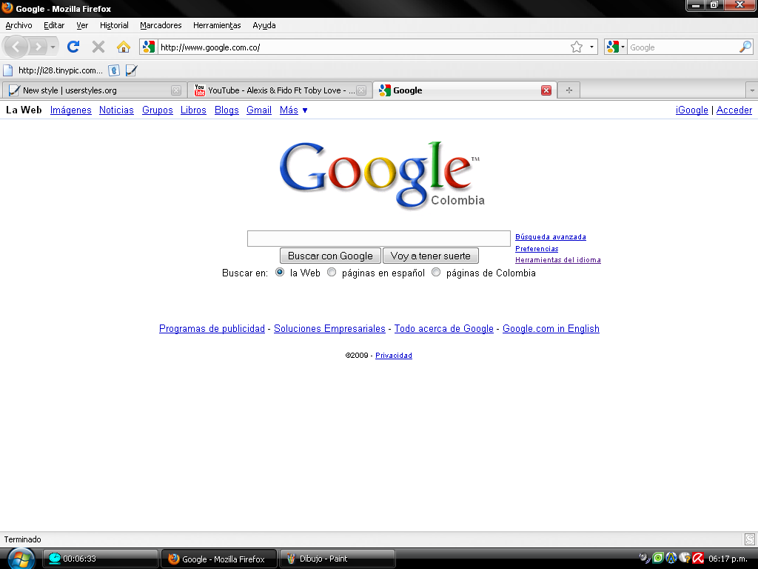Open the Ver menu
Viewport: 758px width, 569px height.
pos(82,25)
